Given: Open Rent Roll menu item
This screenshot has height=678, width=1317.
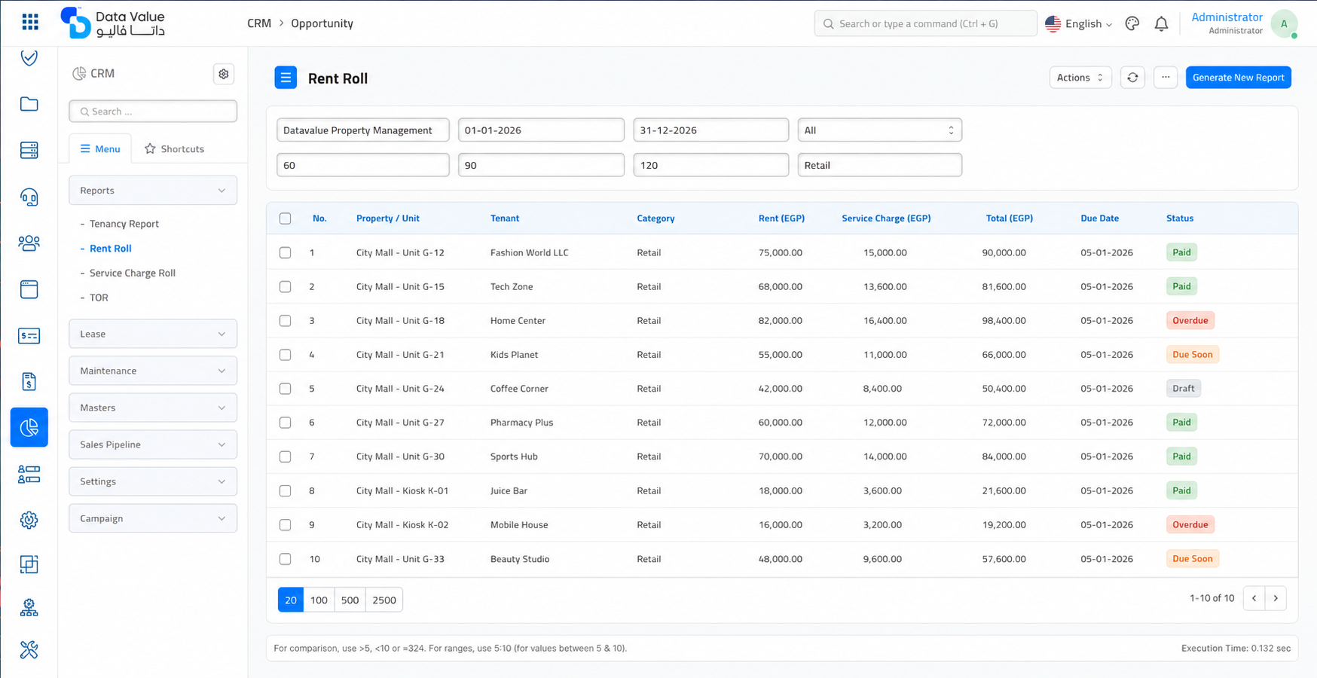Looking at the screenshot, I should pos(111,249).
